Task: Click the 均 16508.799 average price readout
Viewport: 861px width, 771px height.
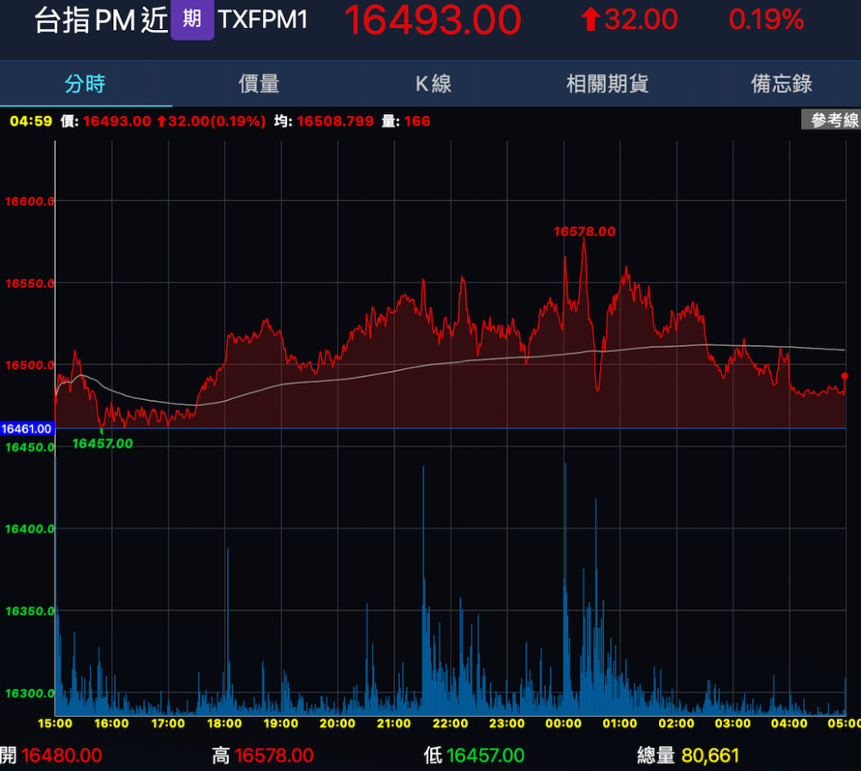Action: 324,122
